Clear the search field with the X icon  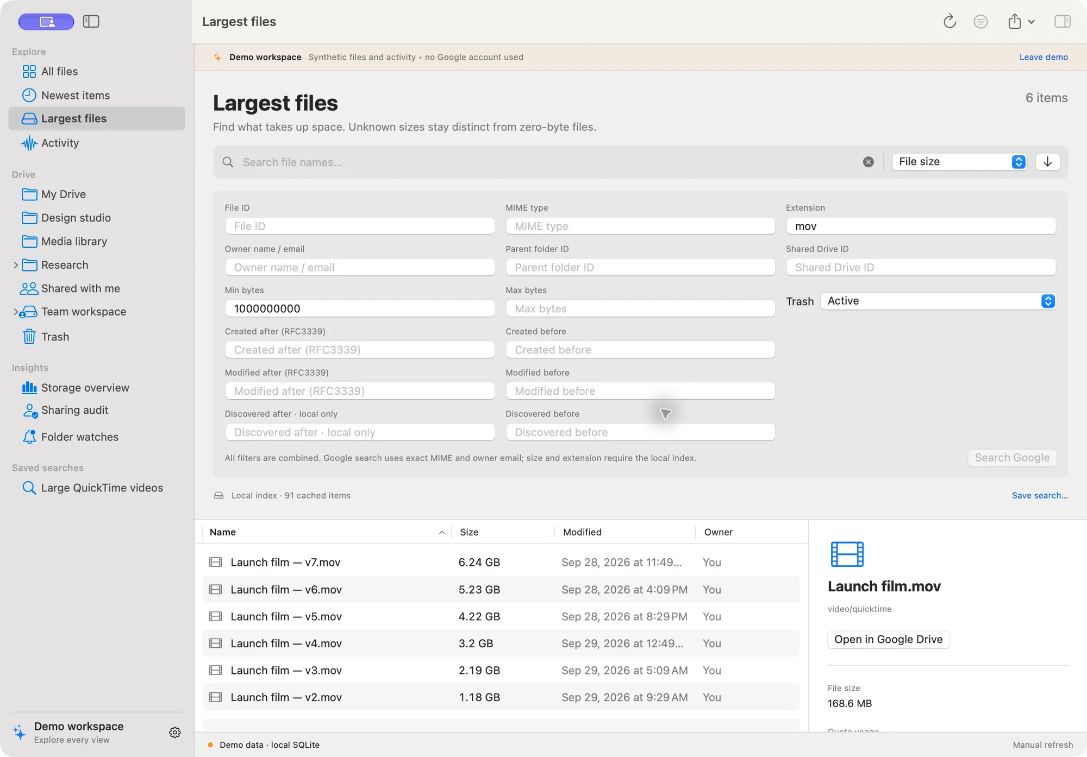pyautogui.click(x=868, y=162)
